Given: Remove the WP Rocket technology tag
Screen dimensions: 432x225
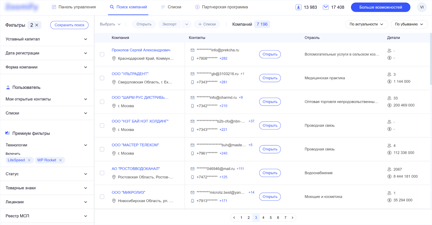Looking at the screenshot, I should coord(60,160).
